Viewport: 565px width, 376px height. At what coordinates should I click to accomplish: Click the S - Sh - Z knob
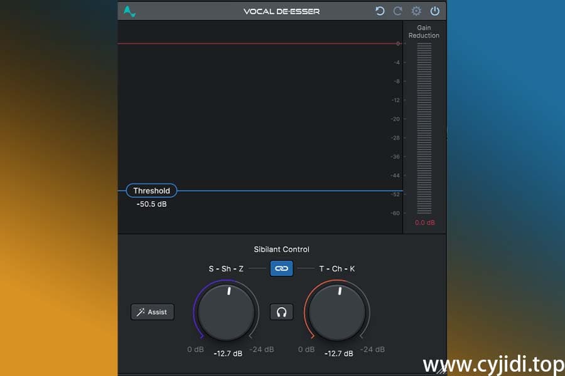coord(226,312)
